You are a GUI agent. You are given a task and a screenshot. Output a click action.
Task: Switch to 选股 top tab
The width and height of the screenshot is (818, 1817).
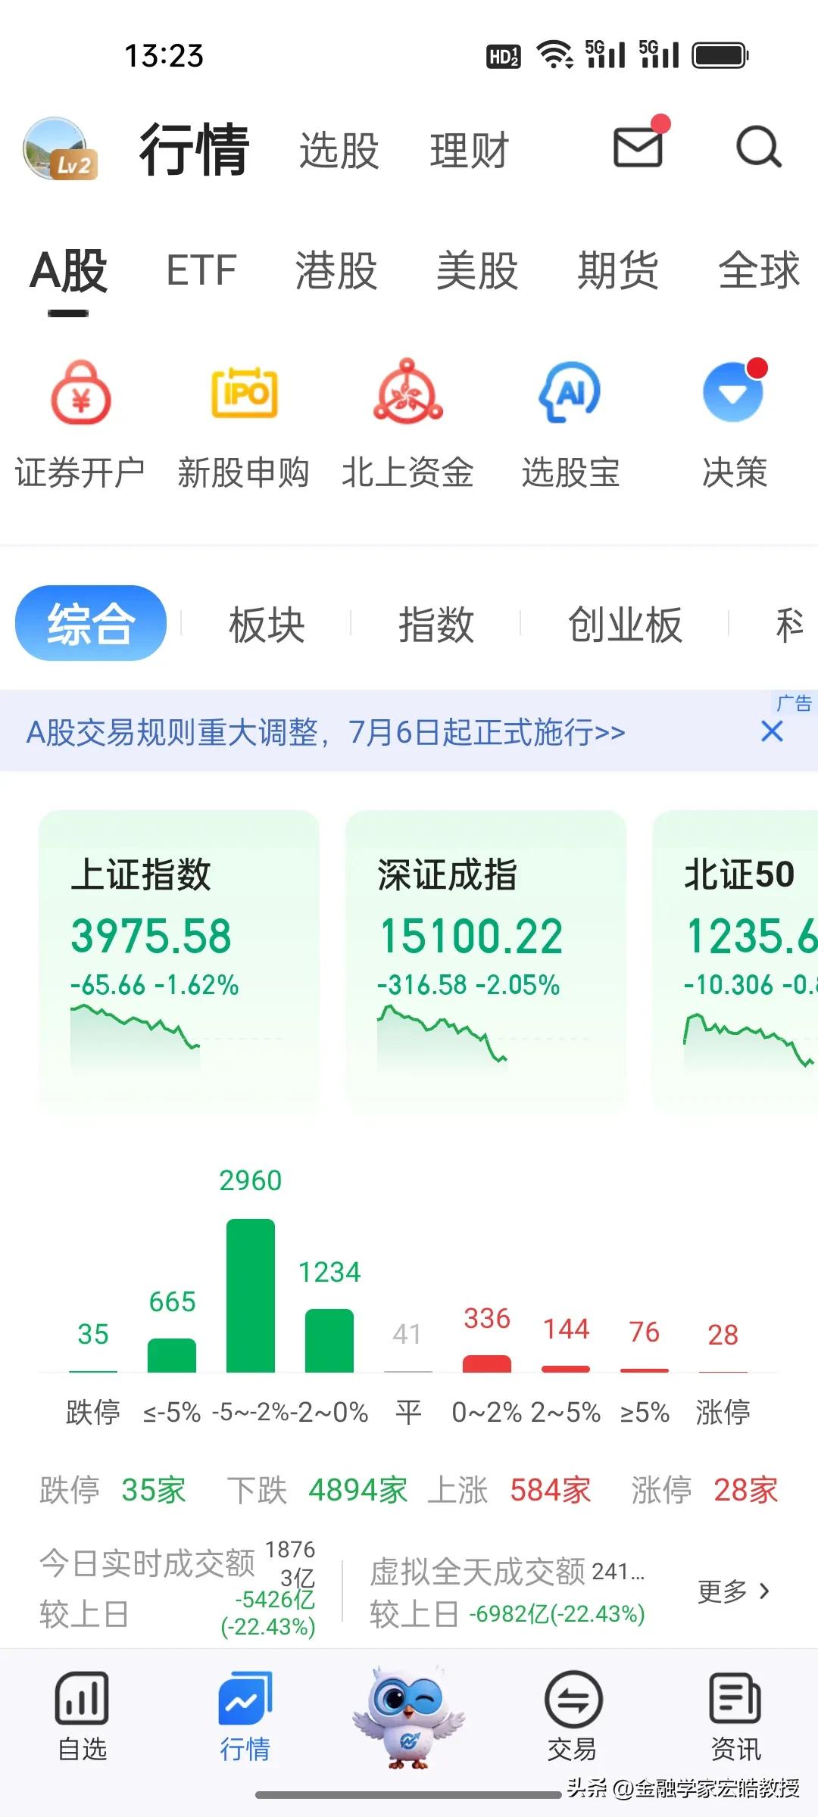[339, 150]
